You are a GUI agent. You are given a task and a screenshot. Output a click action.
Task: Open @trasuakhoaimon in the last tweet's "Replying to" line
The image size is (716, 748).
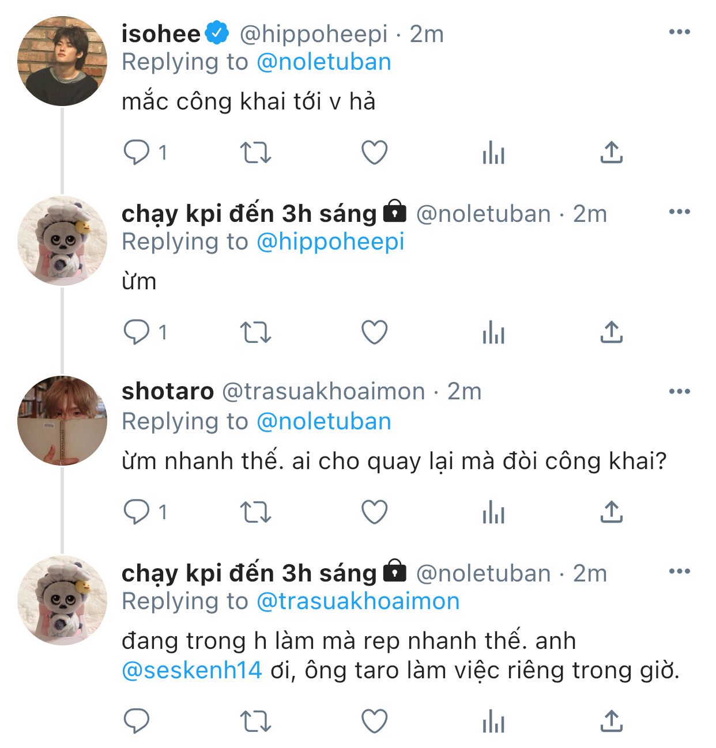[357, 602]
